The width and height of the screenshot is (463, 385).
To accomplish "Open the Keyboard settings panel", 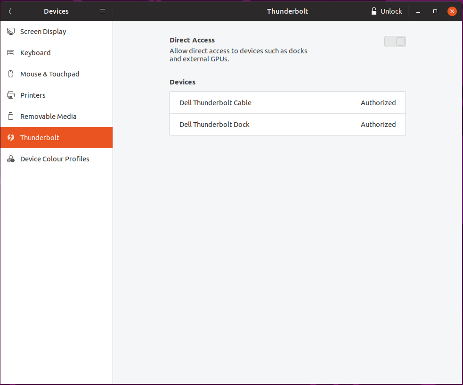I will [57, 53].
